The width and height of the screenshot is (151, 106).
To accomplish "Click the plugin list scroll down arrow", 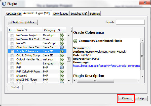I will tap(69, 81).
